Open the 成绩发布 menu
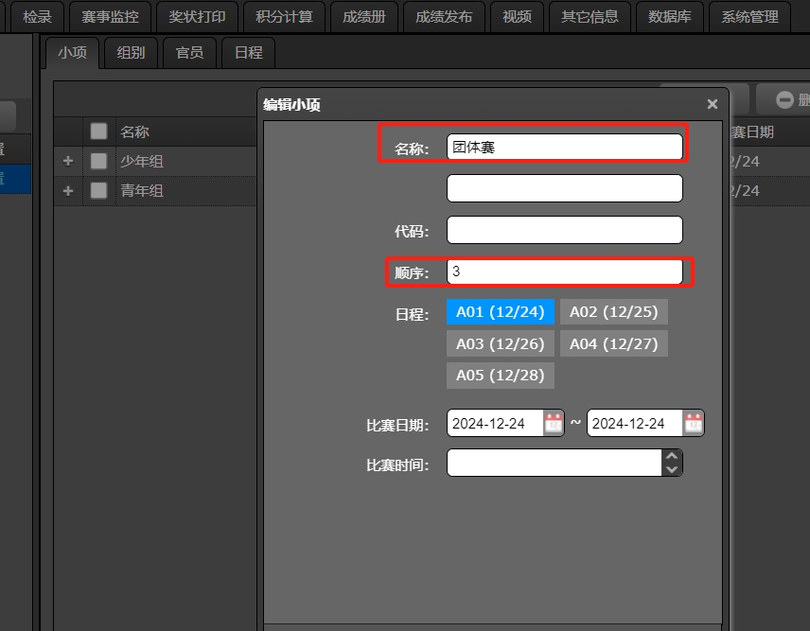Image resolution: width=810 pixels, height=631 pixels. (x=444, y=16)
